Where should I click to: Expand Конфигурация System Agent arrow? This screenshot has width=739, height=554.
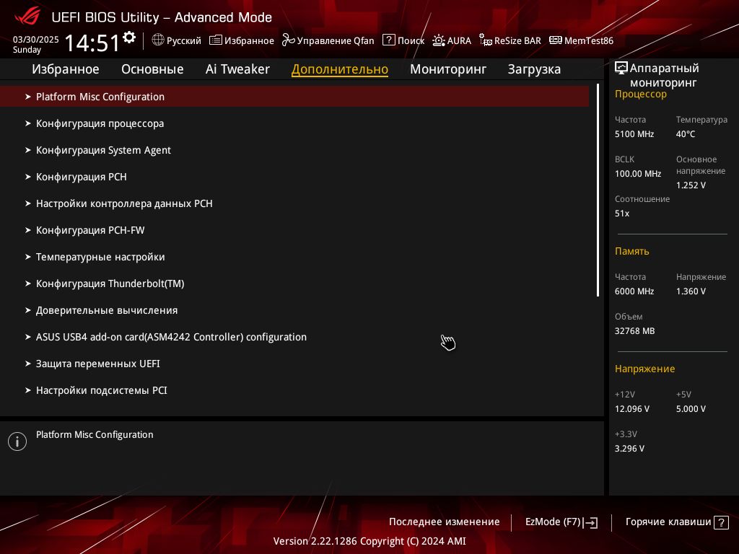point(28,150)
